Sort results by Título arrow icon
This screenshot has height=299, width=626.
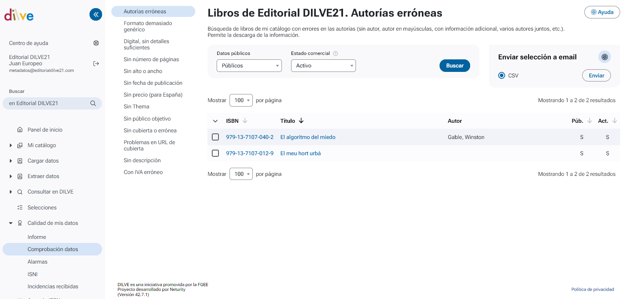[301, 121]
